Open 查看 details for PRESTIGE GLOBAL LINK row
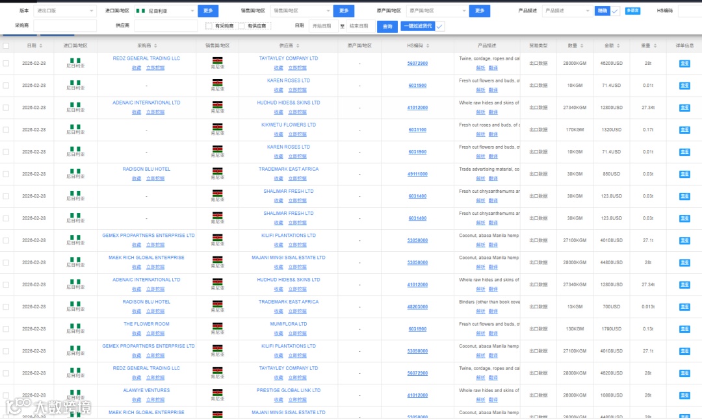The width and height of the screenshot is (702, 420). click(684, 395)
